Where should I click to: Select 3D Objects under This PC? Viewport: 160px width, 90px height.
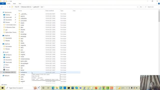coord(8,55)
